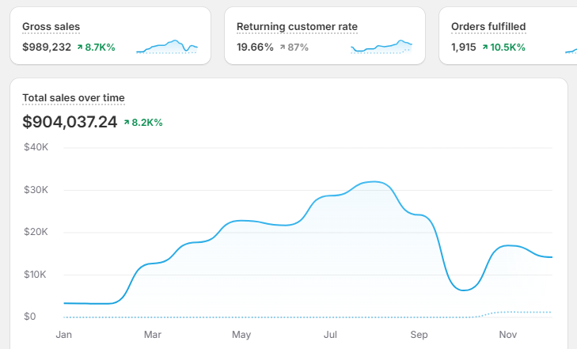The height and width of the screenshot is (349, 577).
Task: Click the Returning customer rate trend arrow
Action: point(282,47)
